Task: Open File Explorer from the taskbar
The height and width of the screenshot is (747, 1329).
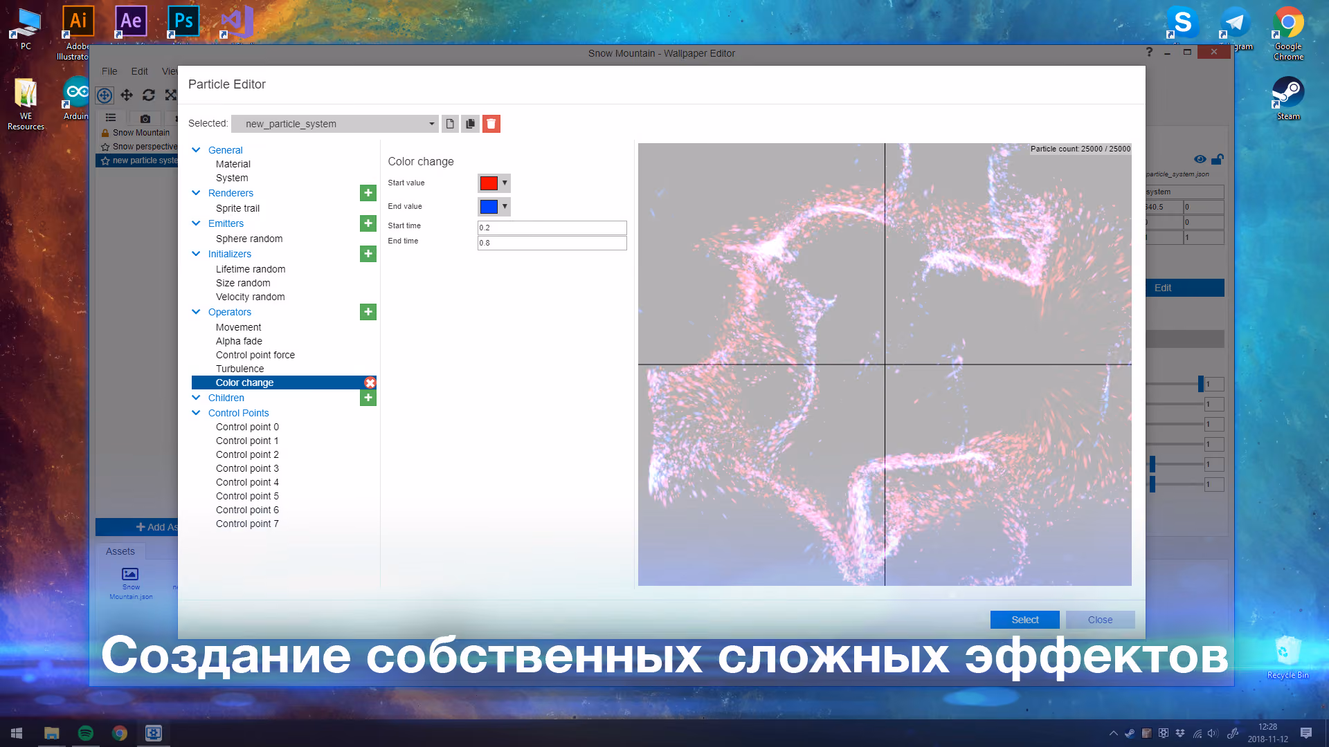Action: [52, 733]
